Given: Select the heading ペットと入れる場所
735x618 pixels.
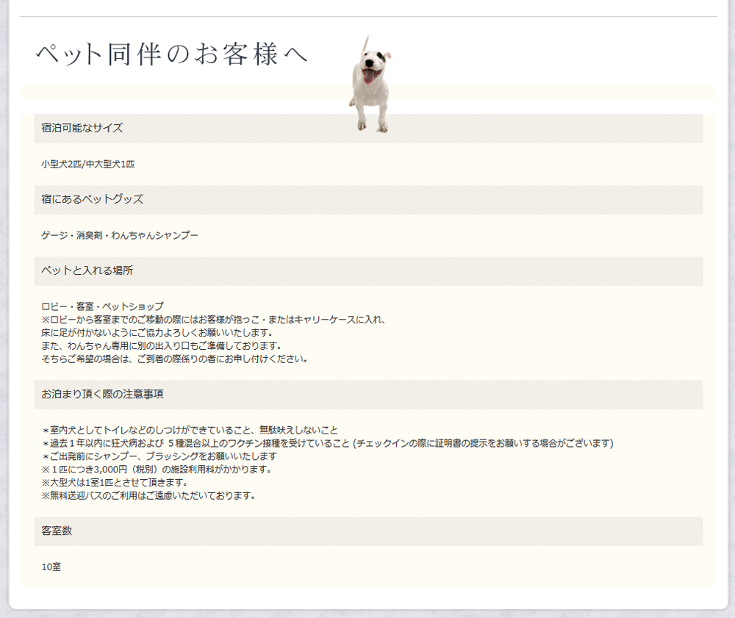Looking at the screenshot, I should click(87, 270).
